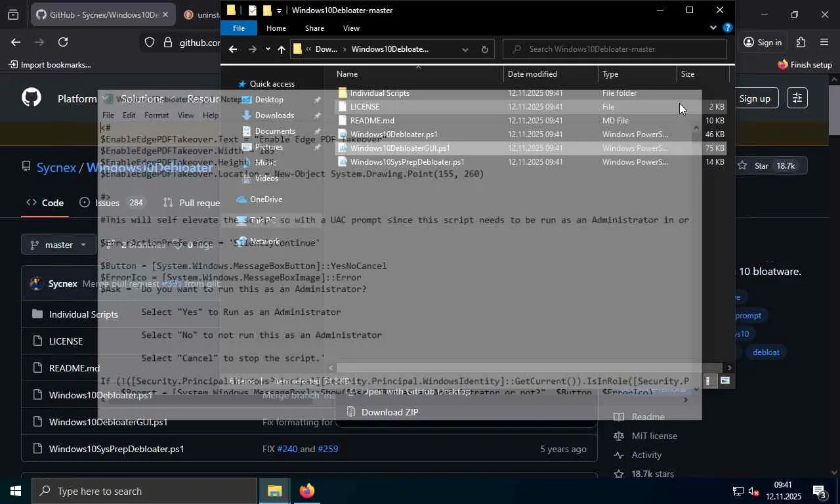The height and width of the screenshot is (504, 840).
Task: Open Windows10SysPrepDebloater.ps1 in the GitHub file list
Action: 116,449
